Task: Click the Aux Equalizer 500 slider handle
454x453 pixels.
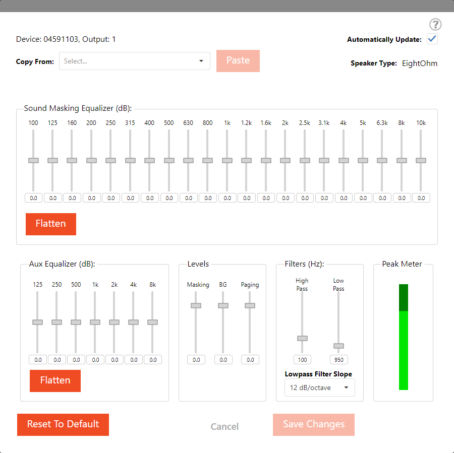Action: tap(76, 322)
